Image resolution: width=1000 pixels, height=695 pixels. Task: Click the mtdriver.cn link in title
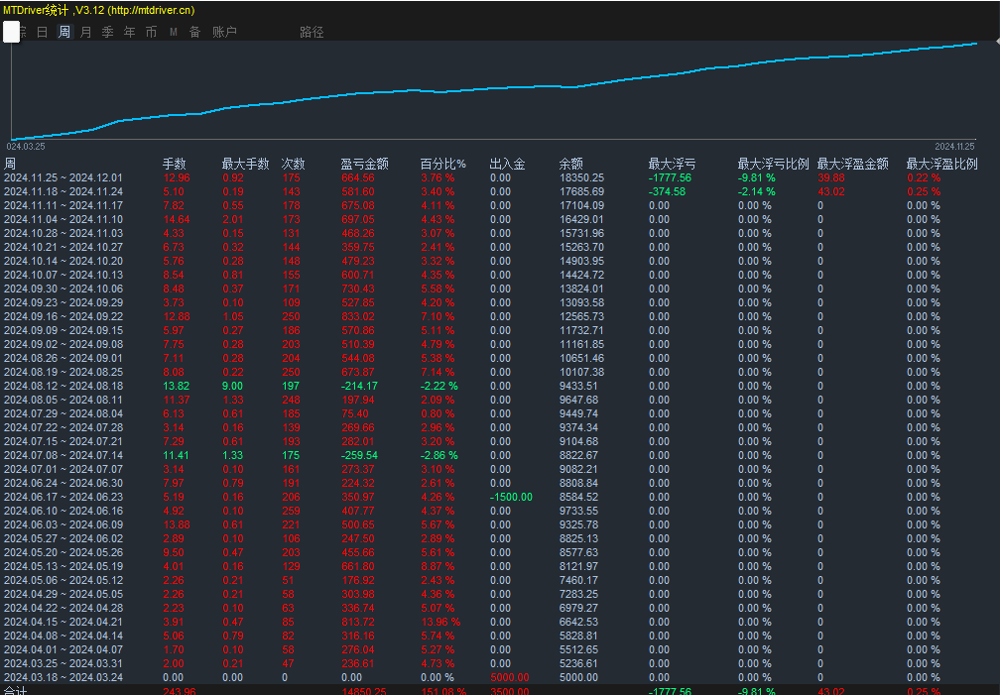click(152, 10)
